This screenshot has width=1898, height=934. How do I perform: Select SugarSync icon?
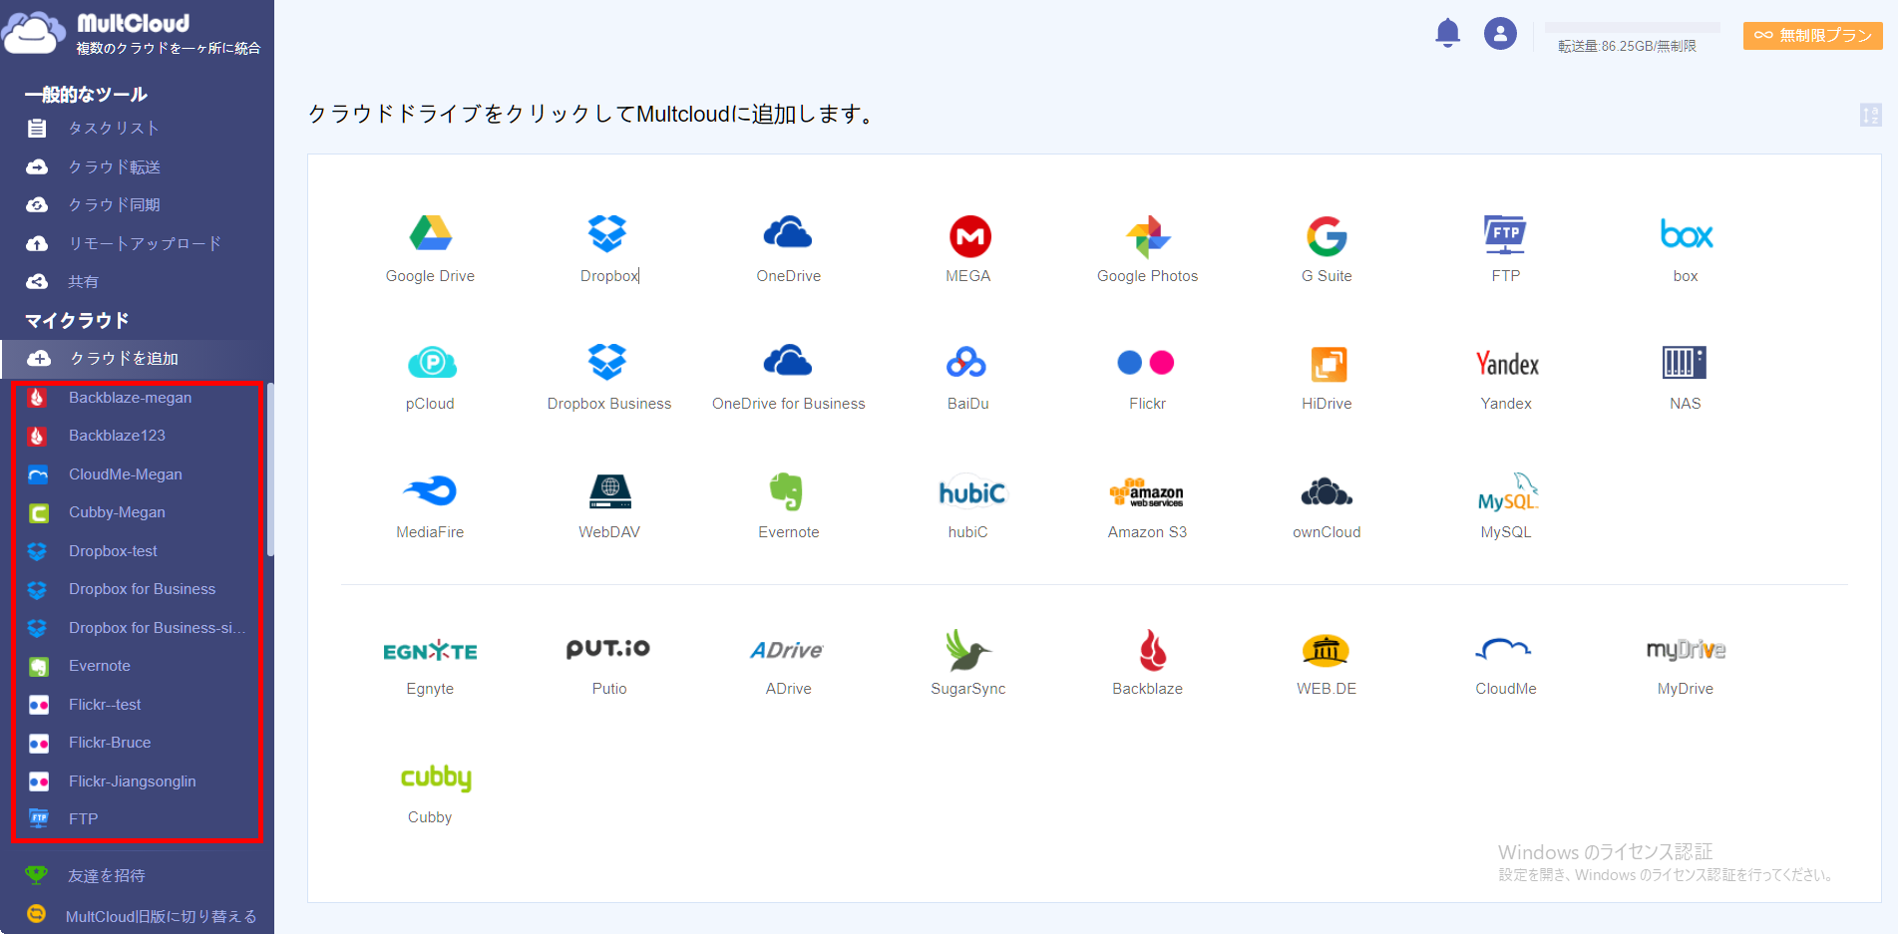(967, 650)
